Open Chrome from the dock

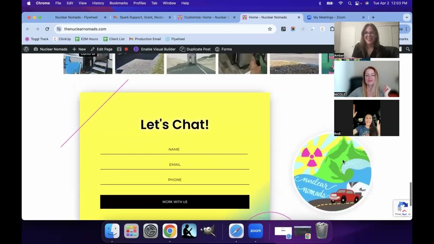pos(170,231)
